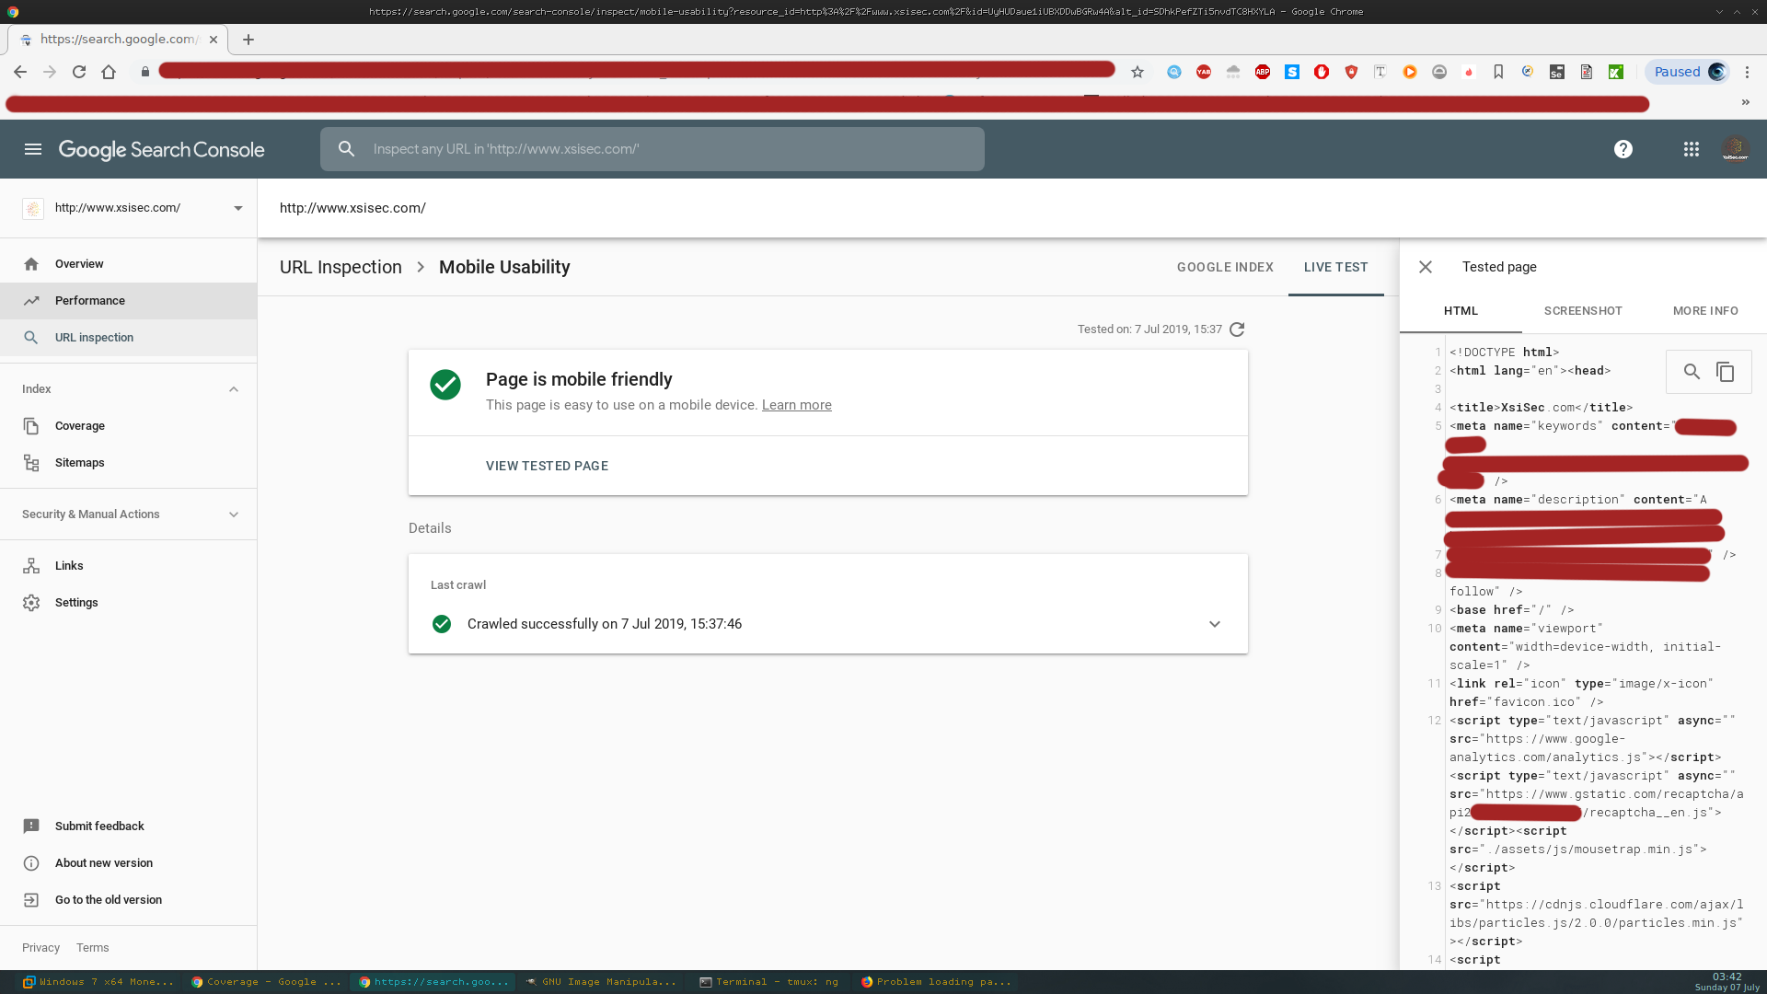Close the Tested page panel
This screenshot has width=1767, height=994.
point(1426,267)
